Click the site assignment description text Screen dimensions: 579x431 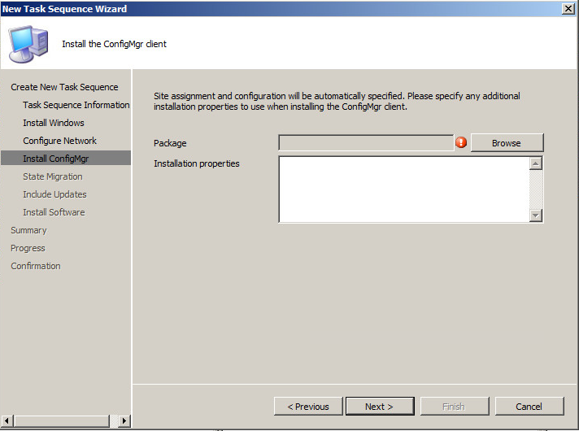click(x=337, y=101)
